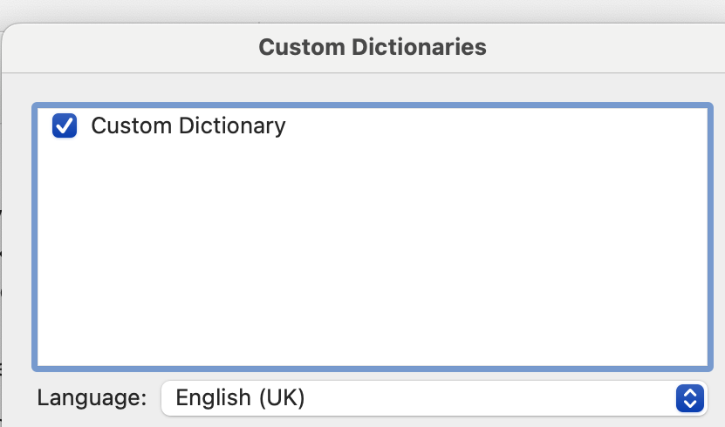Click empty space in the dictionary list
Image resolution: width=725 pixels, height=427 pixels.
coord(371,244)
